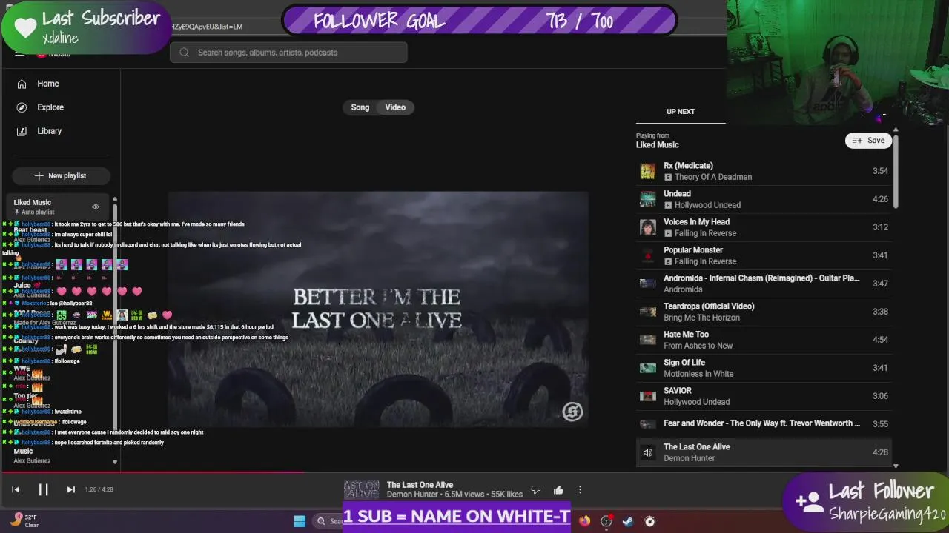Click the Undead album thumbnail
The width and height of the screenshot is (949, 533).
[648, 199]
